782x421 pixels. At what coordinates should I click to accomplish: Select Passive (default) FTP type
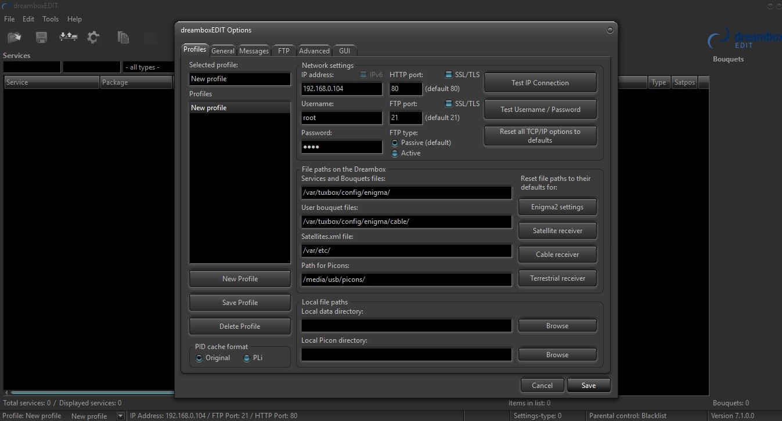click(395, 143)
